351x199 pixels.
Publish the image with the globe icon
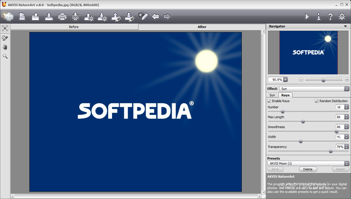[75, 16]
